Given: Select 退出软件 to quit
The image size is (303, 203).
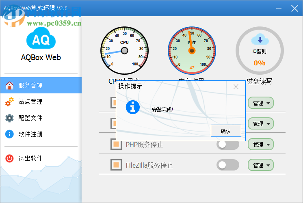Looking at the screenshot, I should tap(41, 158).
